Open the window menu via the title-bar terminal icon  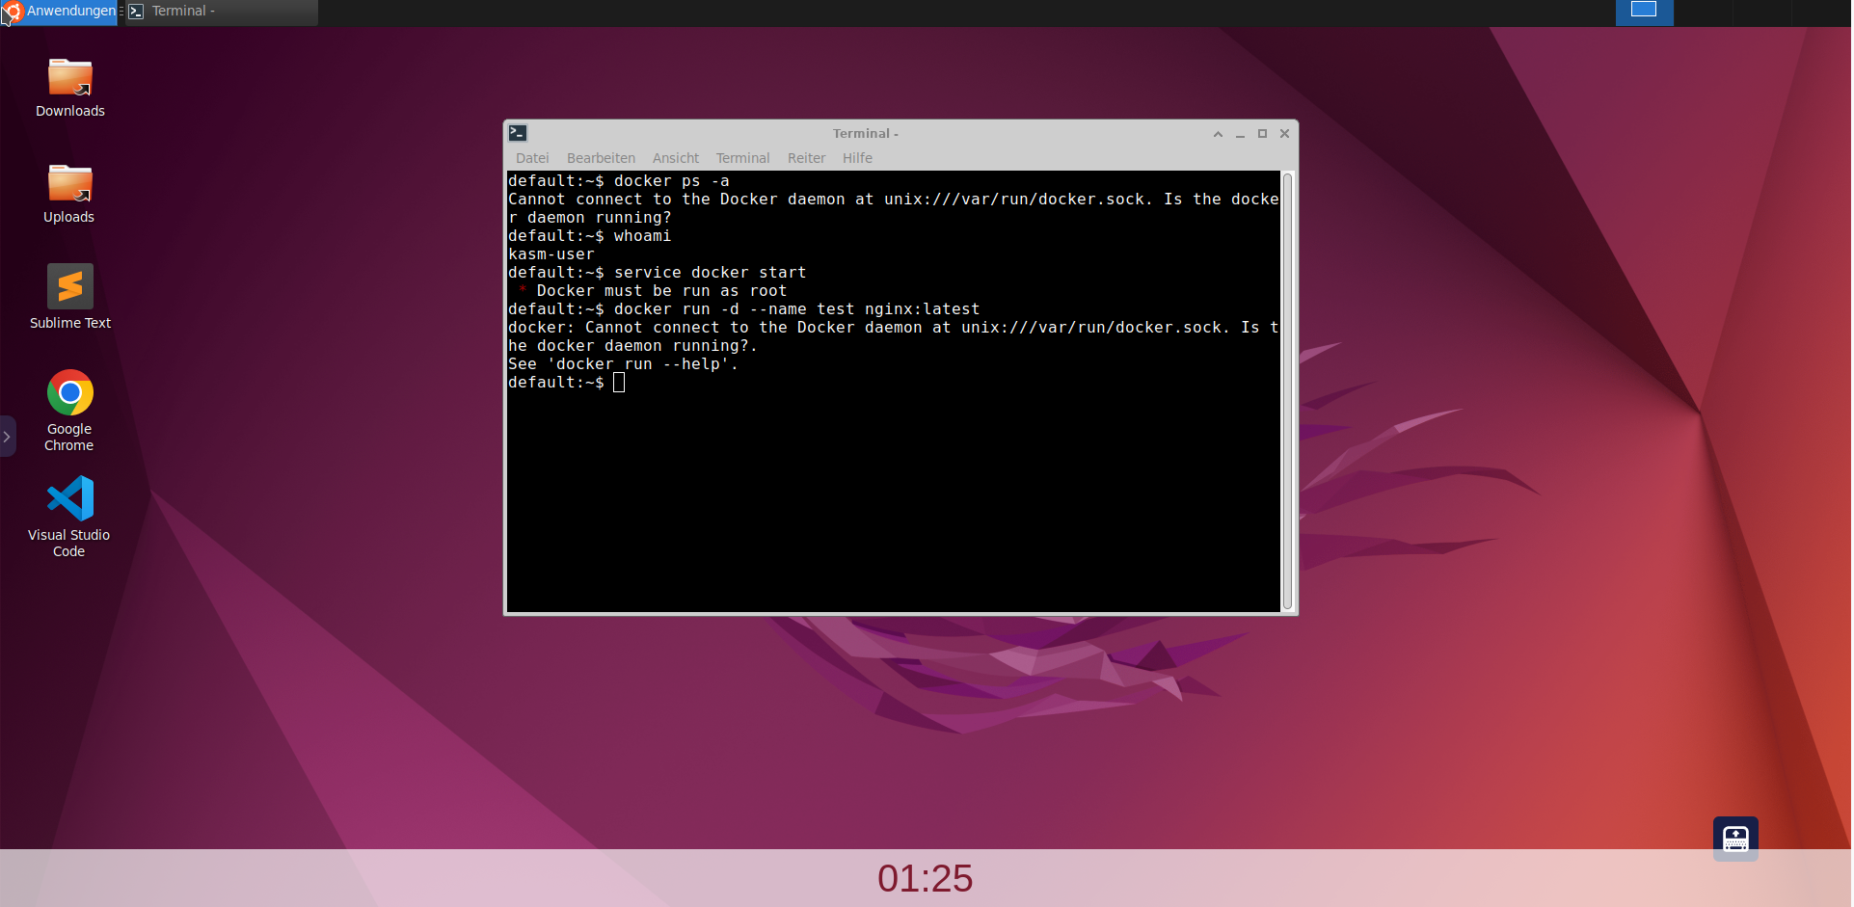[518, 133]
